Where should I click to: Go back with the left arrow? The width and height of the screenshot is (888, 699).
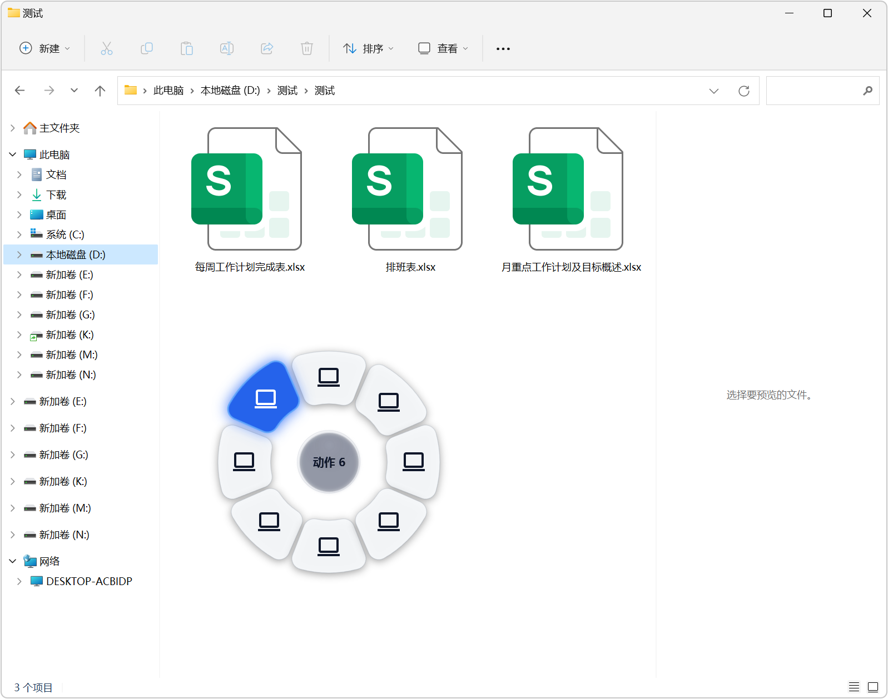pos(20,91)
